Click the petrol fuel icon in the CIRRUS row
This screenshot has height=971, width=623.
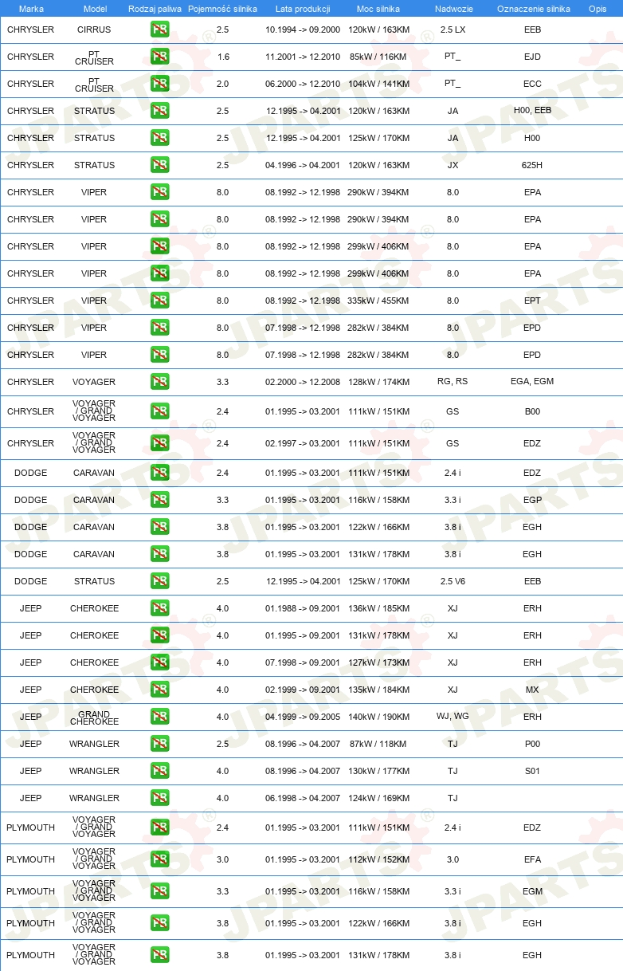click(x=159, y=30)
